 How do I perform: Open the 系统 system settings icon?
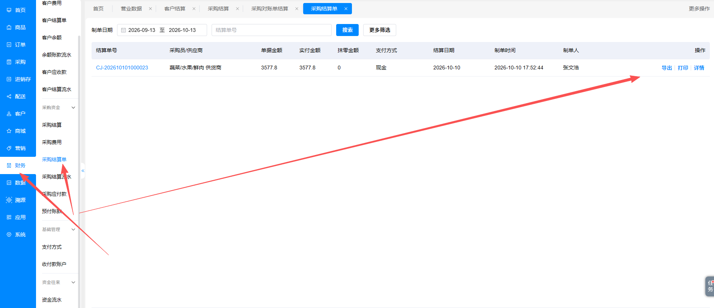(9, 234)
